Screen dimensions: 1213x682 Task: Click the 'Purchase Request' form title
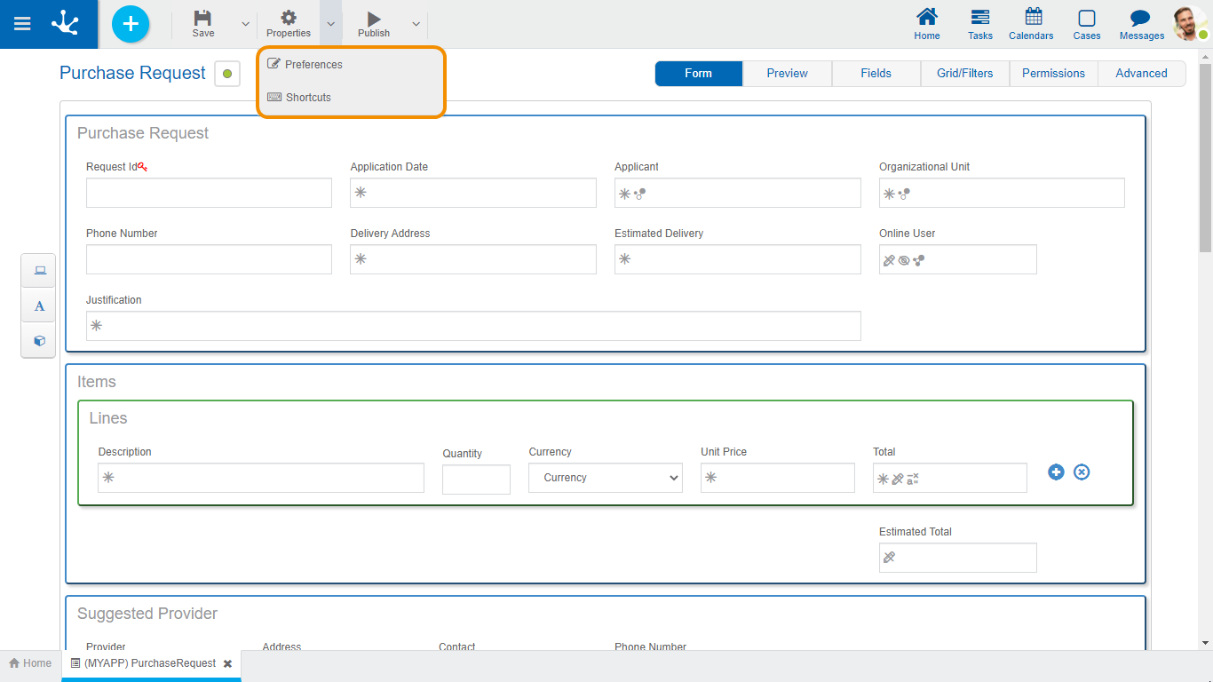(132, 73)
